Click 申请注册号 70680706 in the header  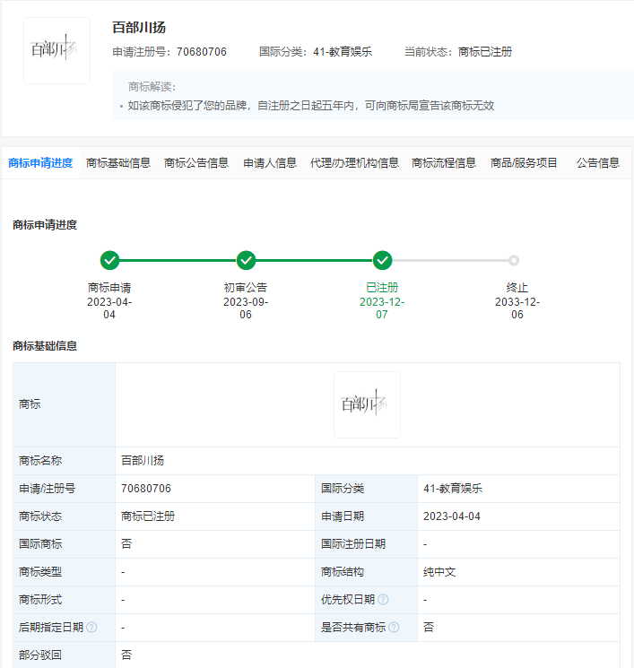(x=169, y=52)
